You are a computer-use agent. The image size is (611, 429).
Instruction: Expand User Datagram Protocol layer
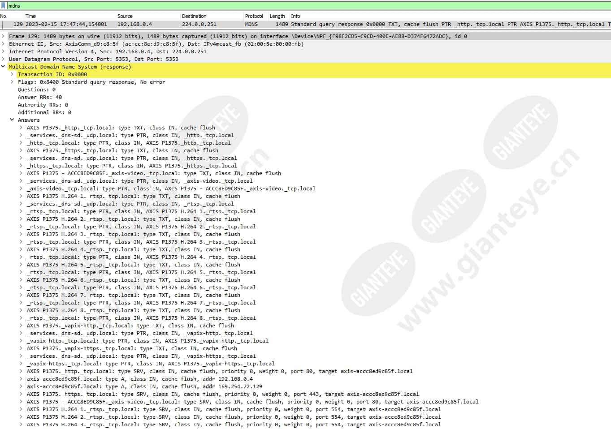point(4,59)
